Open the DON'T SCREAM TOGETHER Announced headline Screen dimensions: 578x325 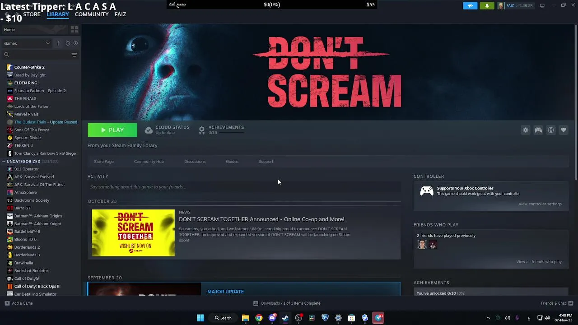tap(261, 219)
